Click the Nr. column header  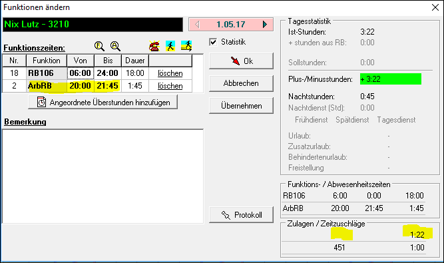(14, 61)
